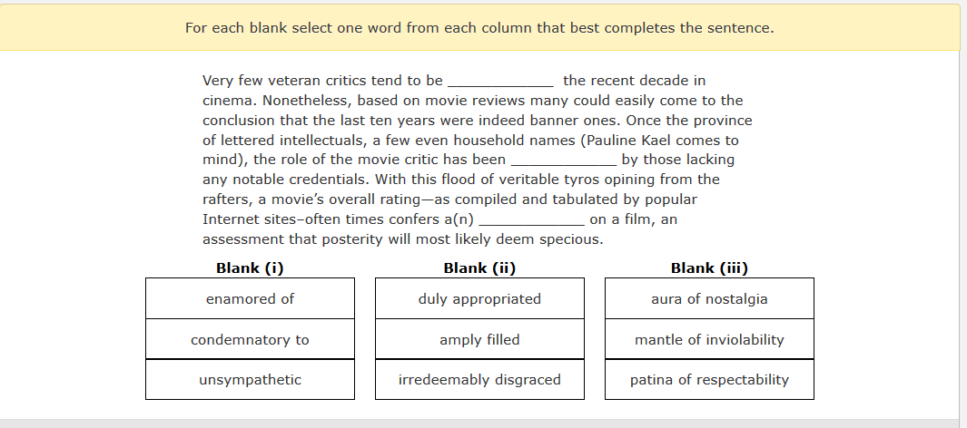Screen dimensions: 967x428
Task: Pick "patina of respectability" answer choice
Action: pyautogui.click(x=709, y=379)
